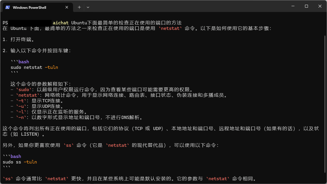The height and width of the screenshot is (184, 327).
Task: Click the '这个命令的参数解释如下:' line
Action: [41, 84]
